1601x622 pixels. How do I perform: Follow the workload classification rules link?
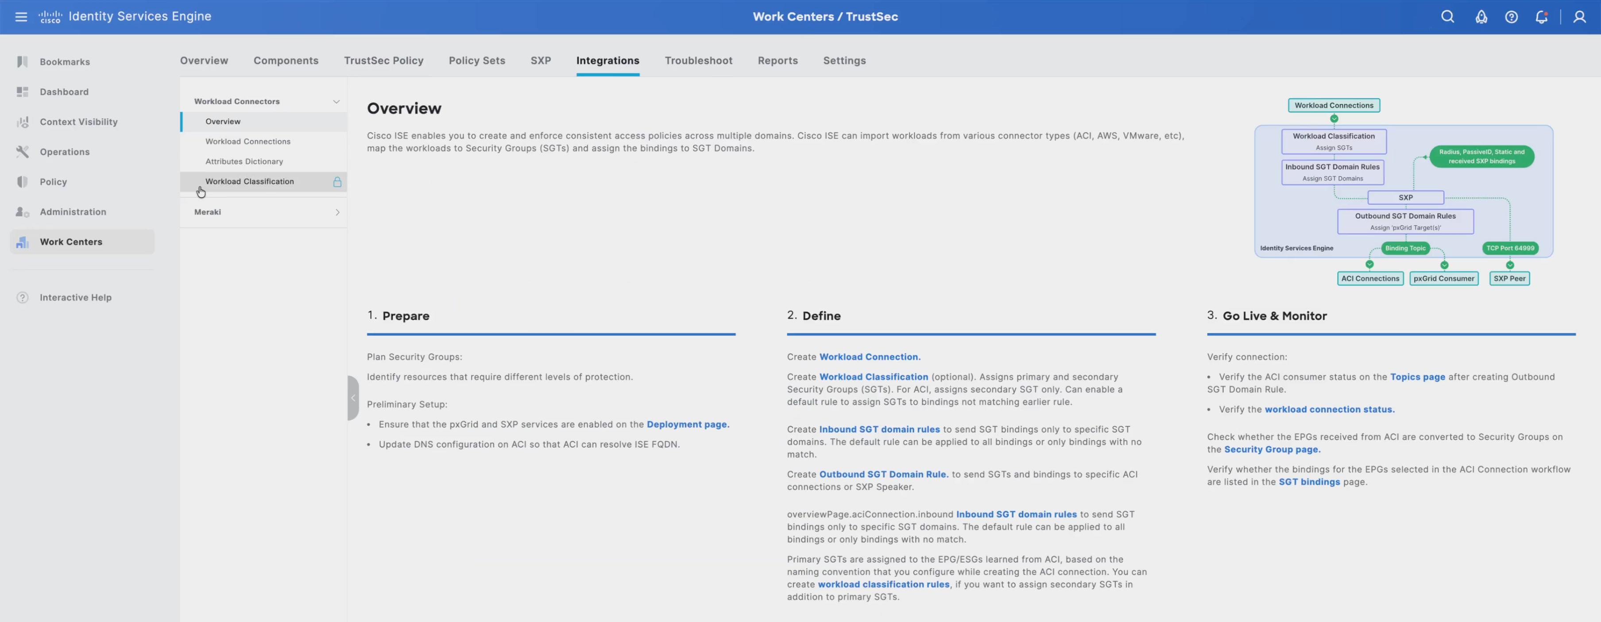[x=883, y=584]
